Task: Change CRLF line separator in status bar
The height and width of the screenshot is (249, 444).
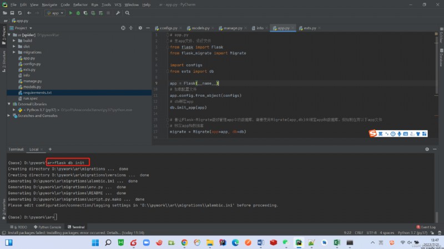Action: coord(359,232)
